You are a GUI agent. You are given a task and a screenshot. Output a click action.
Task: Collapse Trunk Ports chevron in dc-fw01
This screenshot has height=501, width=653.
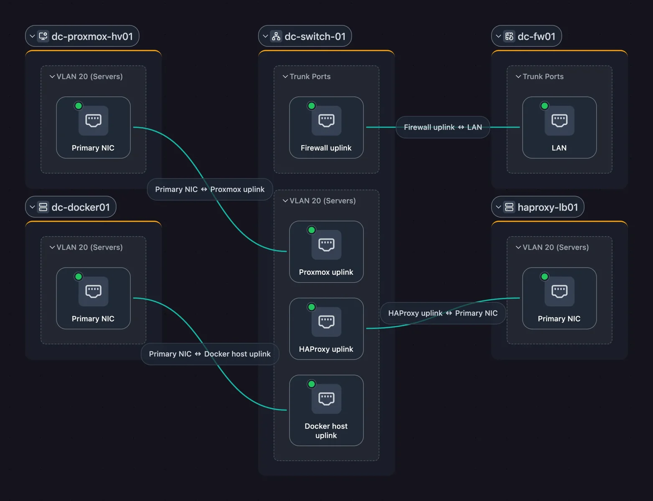[x=518, y=76]
